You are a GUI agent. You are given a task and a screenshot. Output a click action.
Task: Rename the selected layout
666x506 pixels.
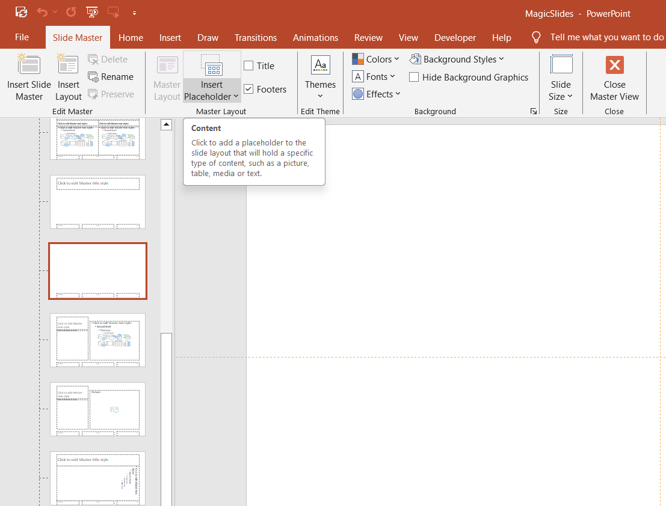111,77
